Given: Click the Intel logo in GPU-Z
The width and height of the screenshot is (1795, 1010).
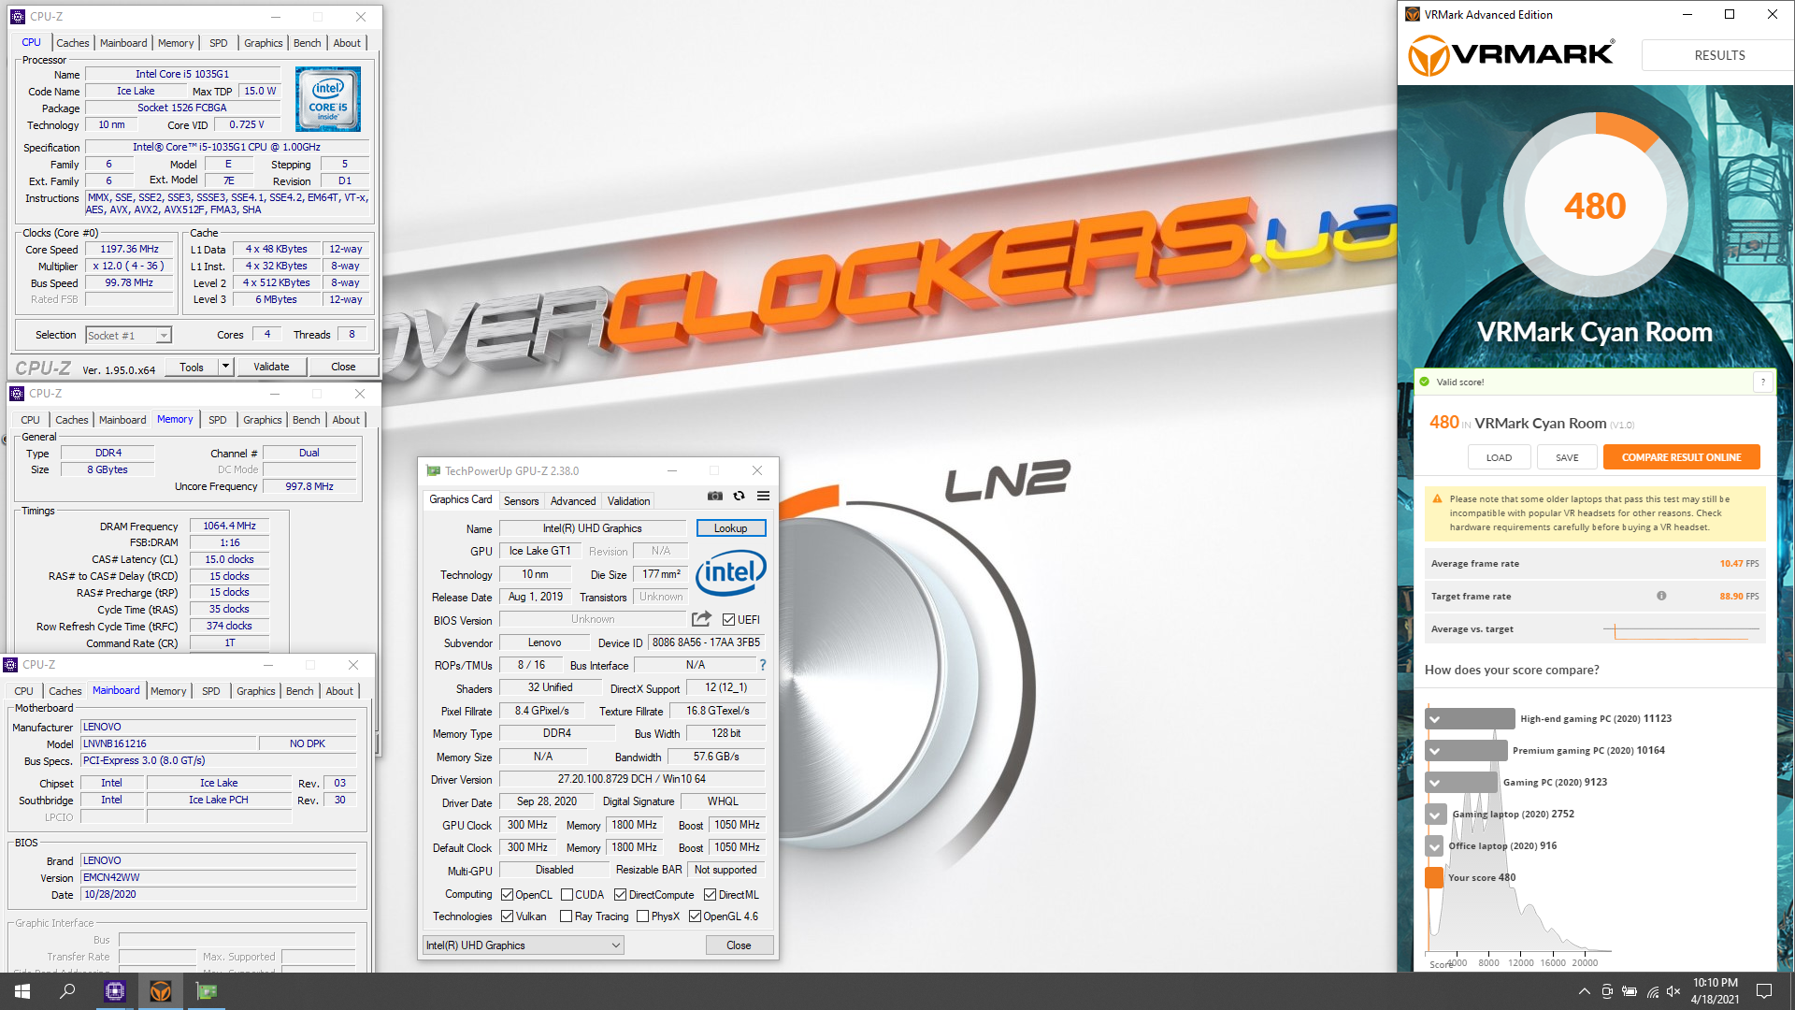Looking at the screenshot, I should (730, 572).
